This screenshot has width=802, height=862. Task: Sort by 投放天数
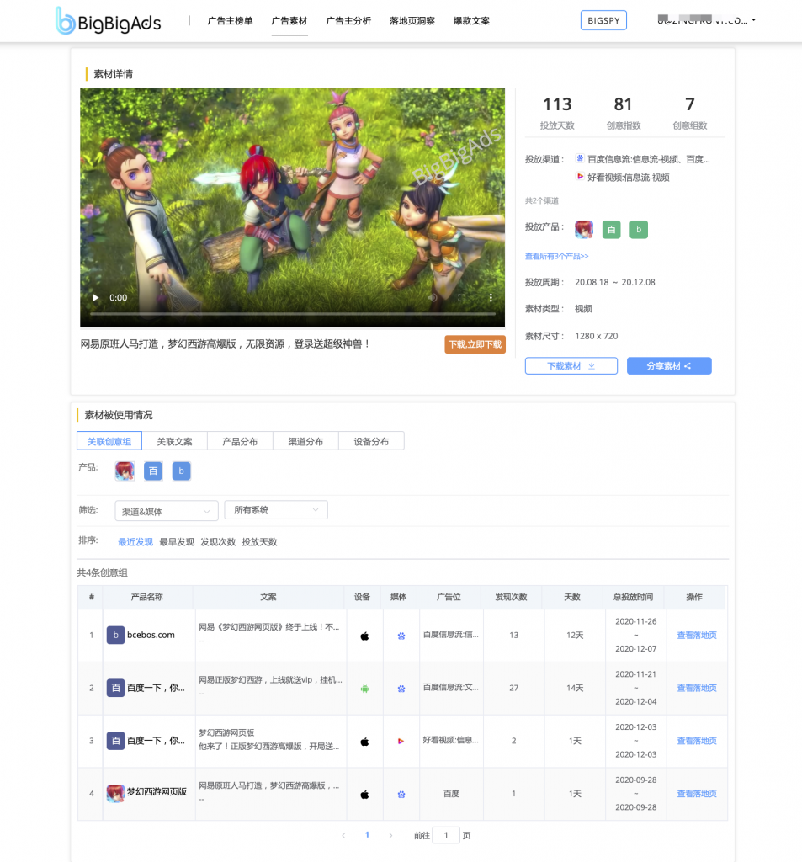click(x=259, y=541)
